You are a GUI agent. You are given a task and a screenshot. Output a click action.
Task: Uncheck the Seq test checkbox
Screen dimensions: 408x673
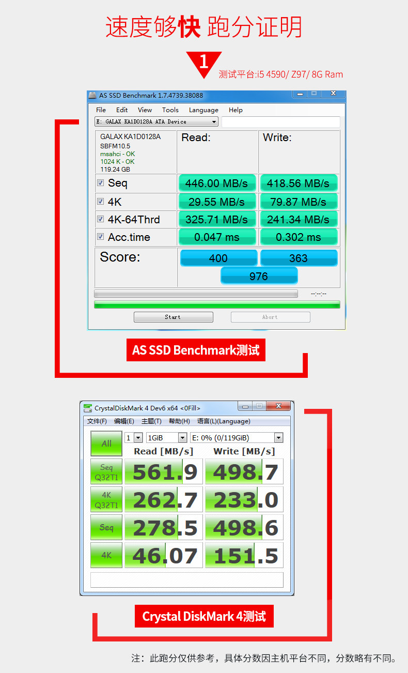point(101,183)
